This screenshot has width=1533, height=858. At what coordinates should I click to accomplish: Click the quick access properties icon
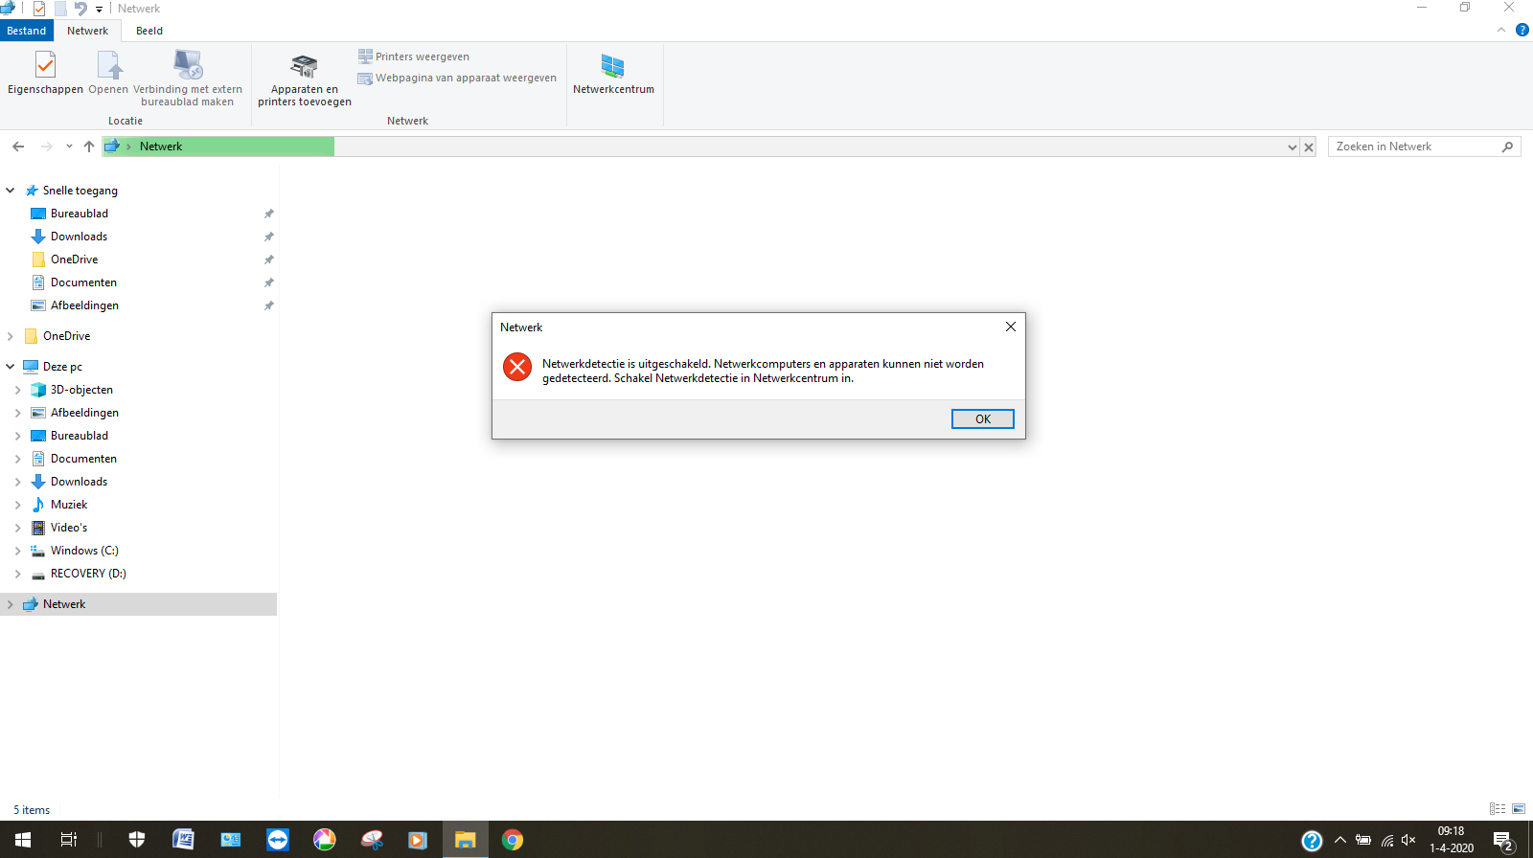(39, 9)
